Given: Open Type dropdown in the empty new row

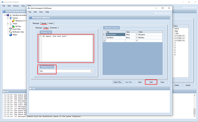Looking at the screenshot, I should (137, 40).
